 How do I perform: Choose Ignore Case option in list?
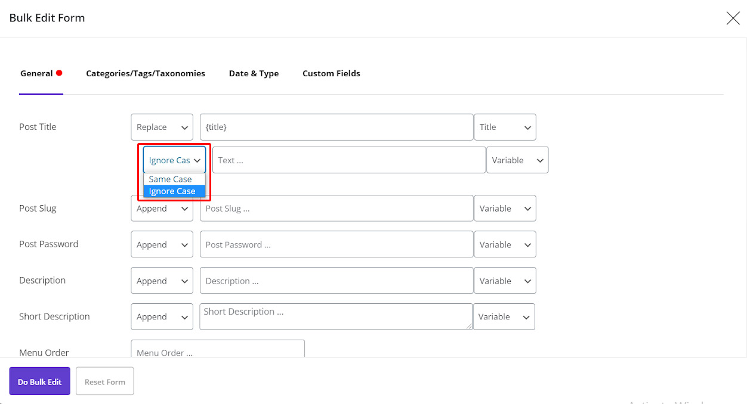172,191
